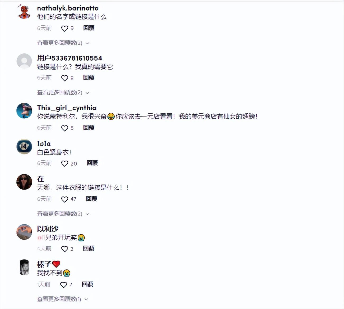Open 用户5336781610554 username link
The width and height of the screenshot is (344, 309).
(x=69, y=58)
